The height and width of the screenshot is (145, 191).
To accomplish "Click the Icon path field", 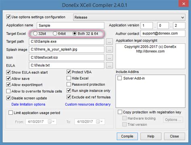I will point(66,57).
